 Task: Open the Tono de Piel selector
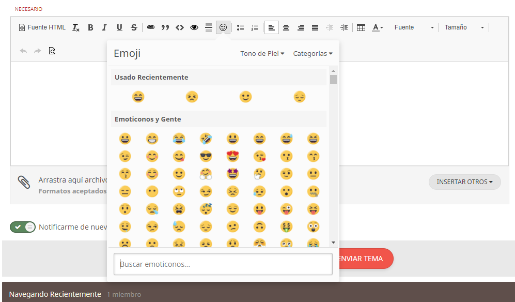[262, 53]
